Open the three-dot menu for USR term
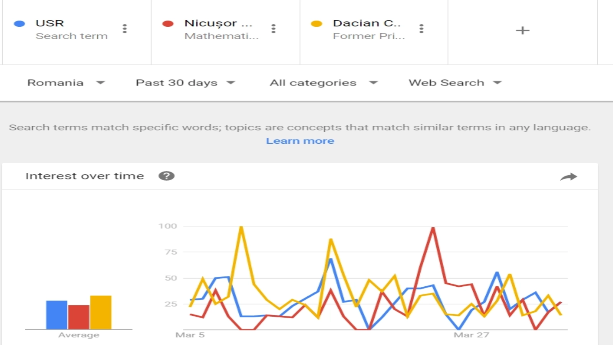The image size is (613, 345). point(125,29)
